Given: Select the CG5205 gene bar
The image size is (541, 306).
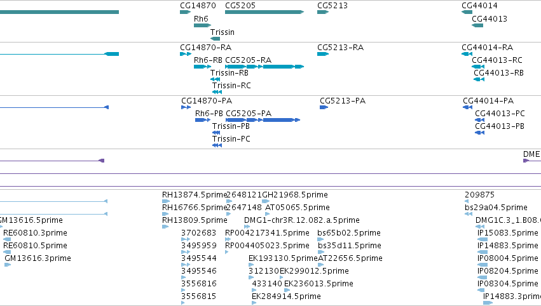Looking at the screenshot, I should (x=264, y=12).
